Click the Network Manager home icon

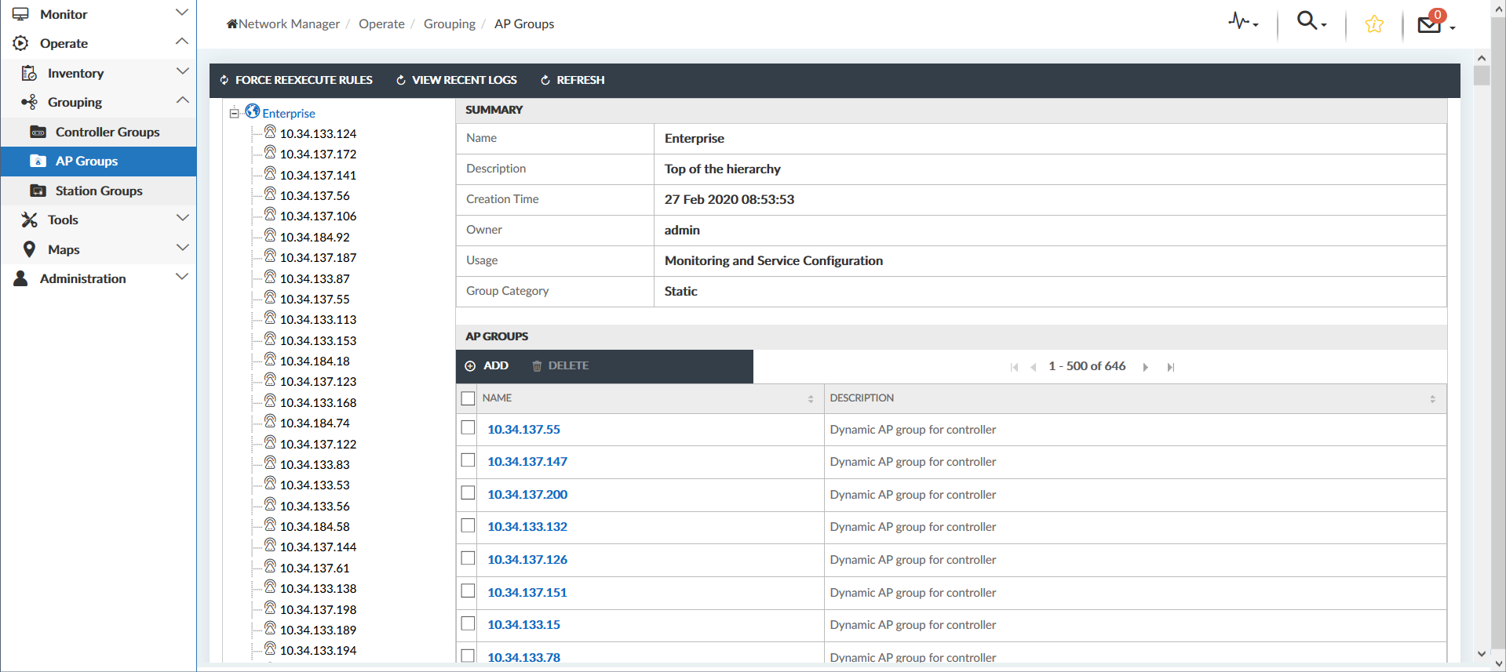pyautogui.click(x=232, y=24)
